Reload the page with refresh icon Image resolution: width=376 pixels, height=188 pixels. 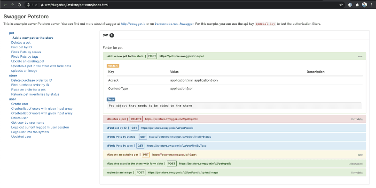pyautogui.click(x=19, y=5)
